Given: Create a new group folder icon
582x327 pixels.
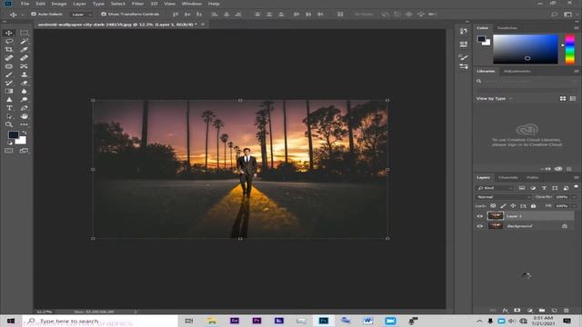Looking at the screenshot, I should coord(542,311).
